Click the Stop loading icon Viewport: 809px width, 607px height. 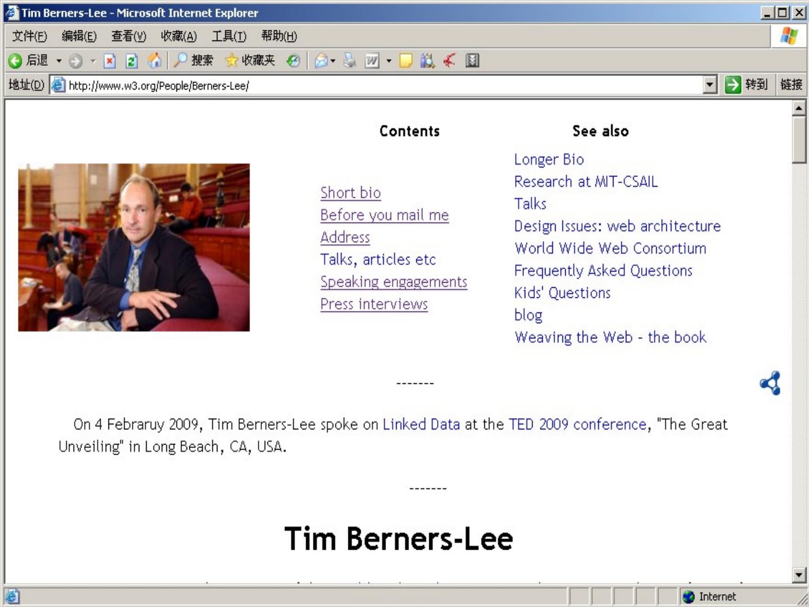point(110,61)
